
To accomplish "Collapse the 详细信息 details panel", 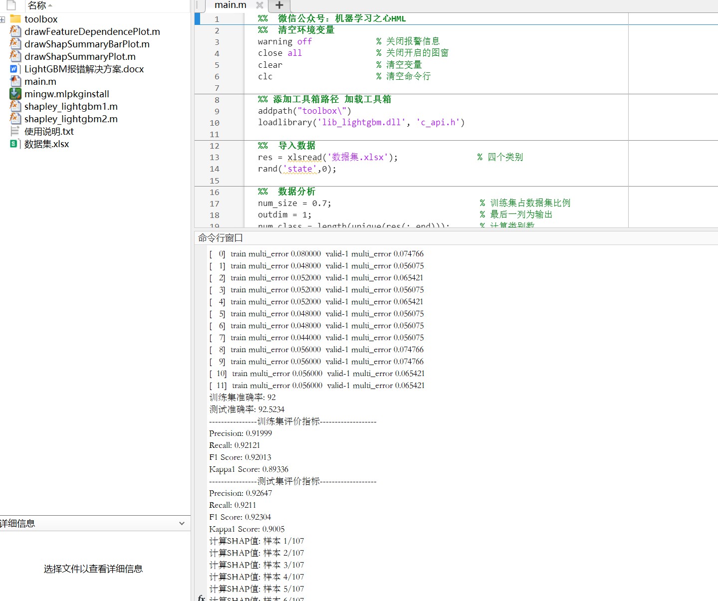I will [182, 523].
